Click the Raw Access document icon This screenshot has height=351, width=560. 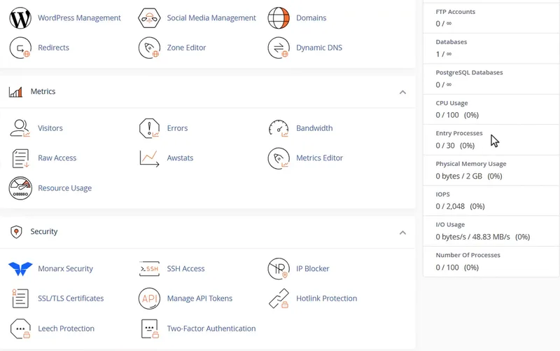[x=20, y=158]
